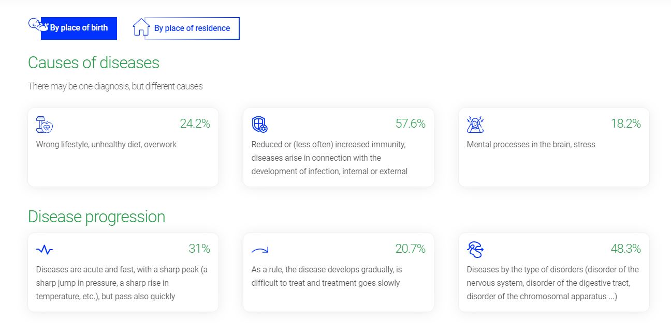Click the wrong lifestyle, unhealthy diet description
This screenshot has width=671, height=323.
(x=106, y=145)
